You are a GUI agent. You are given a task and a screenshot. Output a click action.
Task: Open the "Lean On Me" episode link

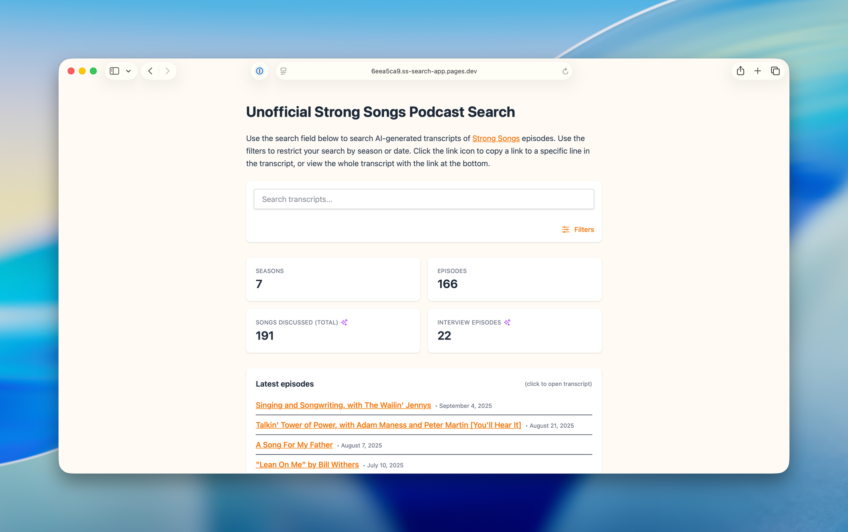click(307, 465)
